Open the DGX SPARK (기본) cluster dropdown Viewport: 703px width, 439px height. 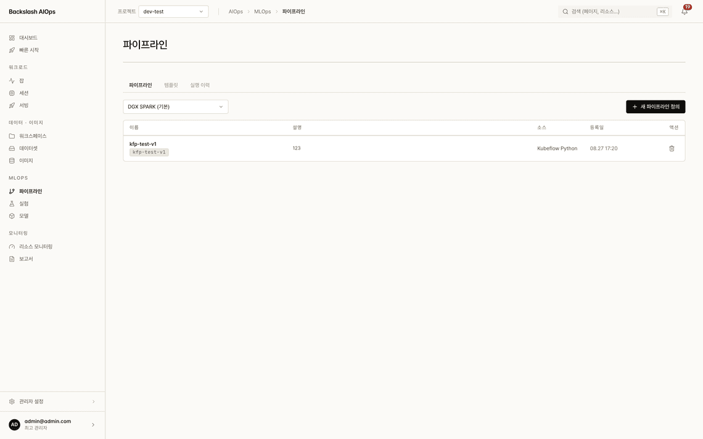[x=176, y=107]
